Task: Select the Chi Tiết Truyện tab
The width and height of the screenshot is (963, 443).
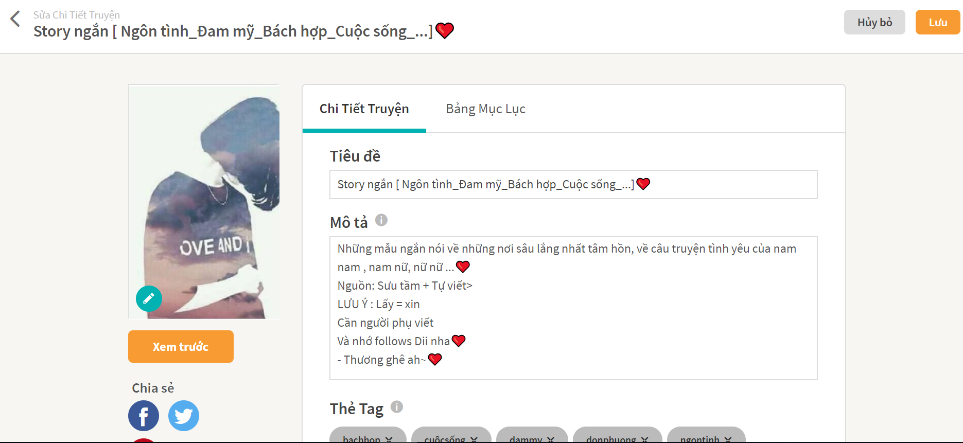Action: click(x=364, y=109)
